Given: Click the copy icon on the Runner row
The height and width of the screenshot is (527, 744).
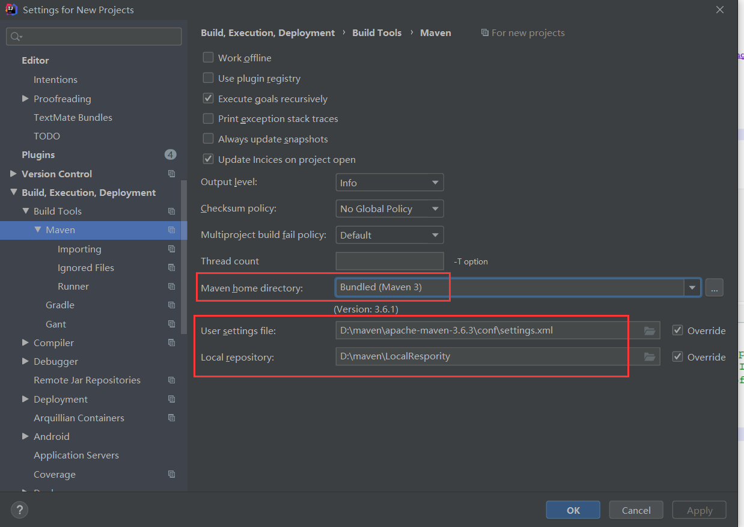Looking at the screenshot, I should pos(172,286).
